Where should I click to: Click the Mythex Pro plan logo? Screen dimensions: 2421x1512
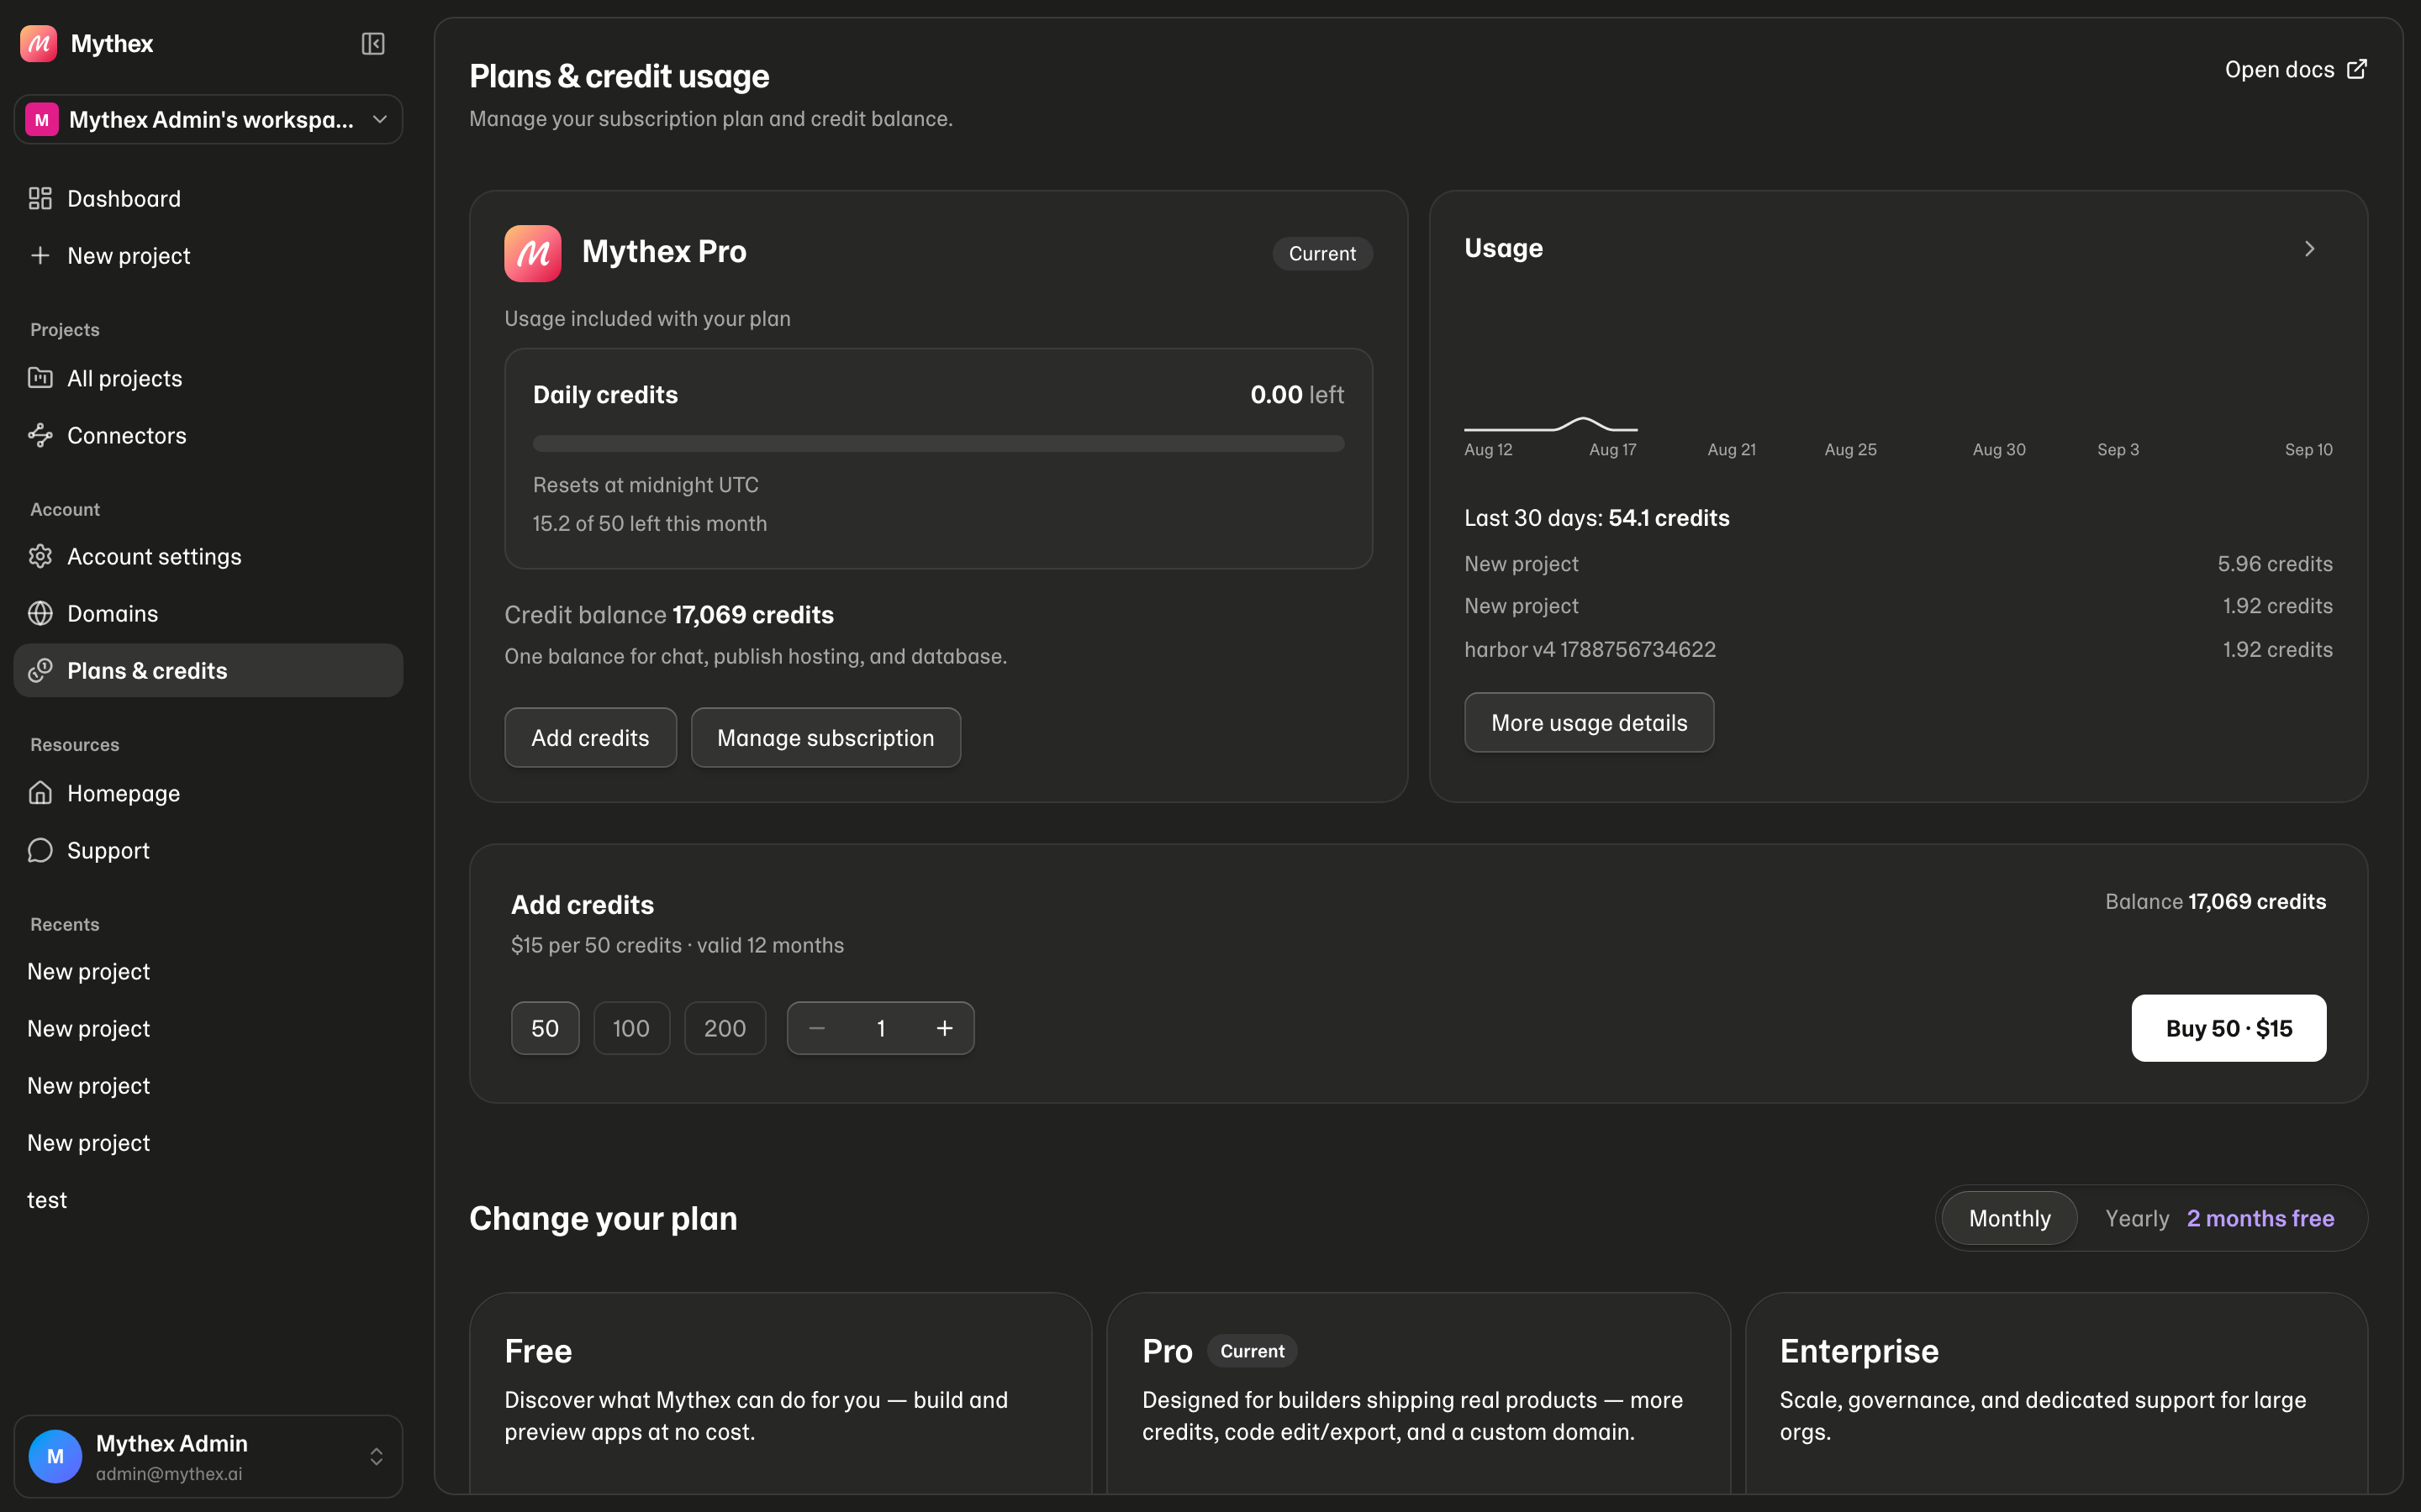point(532,253)
